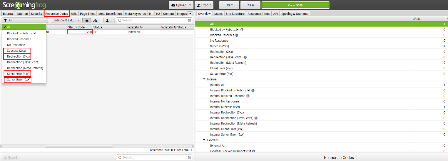Select Client Error (4xx) filter option
448x161 pixels.
point(18,74)
